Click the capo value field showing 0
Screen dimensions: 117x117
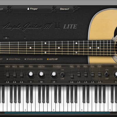pos(6,38)
